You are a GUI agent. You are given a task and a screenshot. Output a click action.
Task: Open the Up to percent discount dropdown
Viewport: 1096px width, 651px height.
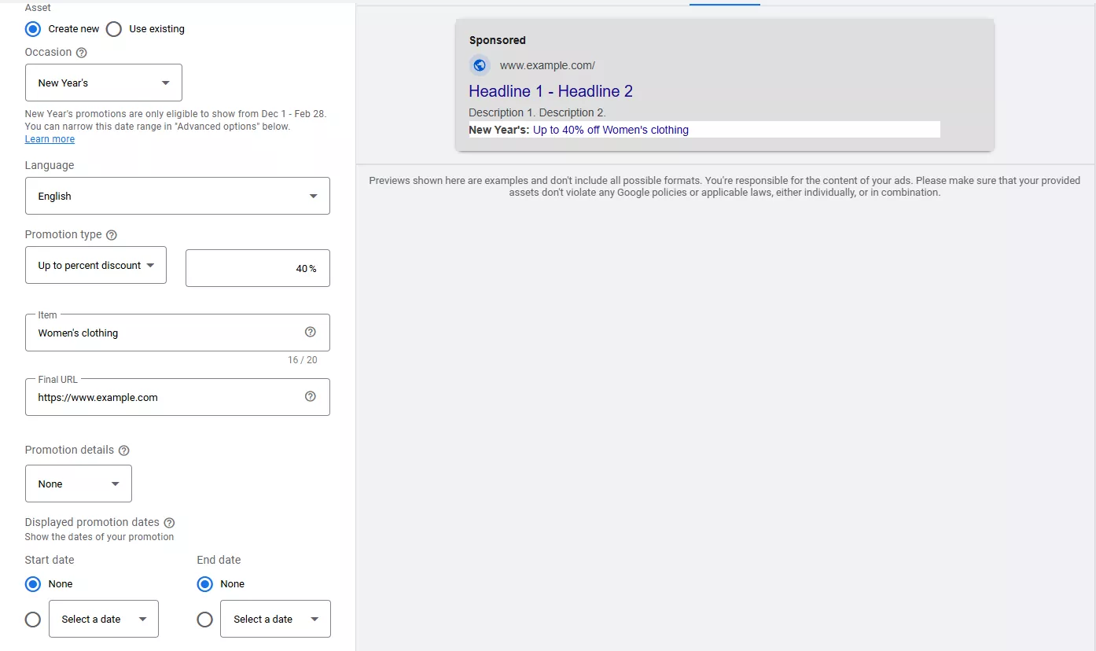96,266
